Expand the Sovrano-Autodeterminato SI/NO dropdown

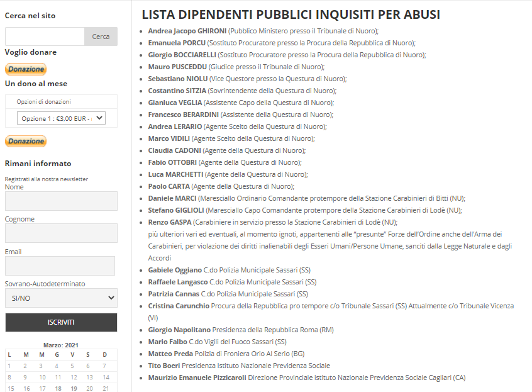point(61,298)
